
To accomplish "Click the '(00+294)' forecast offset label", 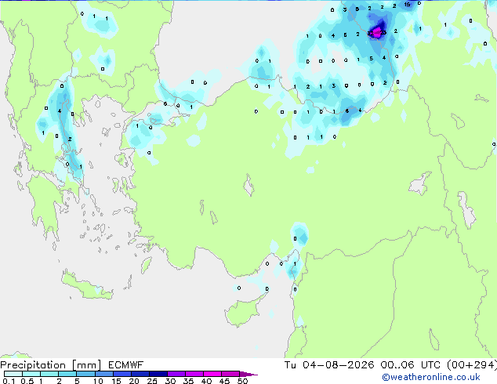I will 472,365.
